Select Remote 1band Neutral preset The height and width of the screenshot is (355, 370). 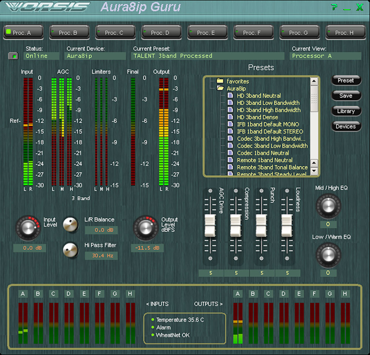click(265, 160)
